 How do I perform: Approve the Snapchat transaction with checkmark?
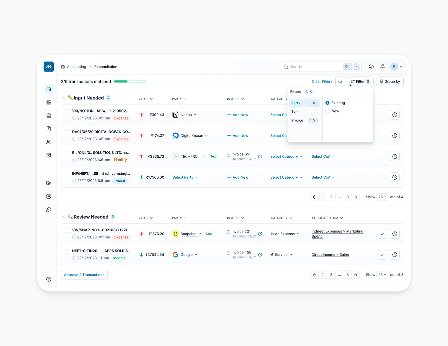point(382,234)
